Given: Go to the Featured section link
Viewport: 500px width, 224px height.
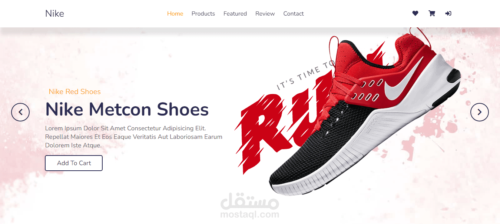Looking at the screenshot, I should point(235,14).
